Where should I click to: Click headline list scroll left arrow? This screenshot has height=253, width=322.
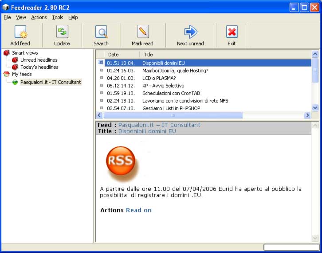tap(99, 115)
